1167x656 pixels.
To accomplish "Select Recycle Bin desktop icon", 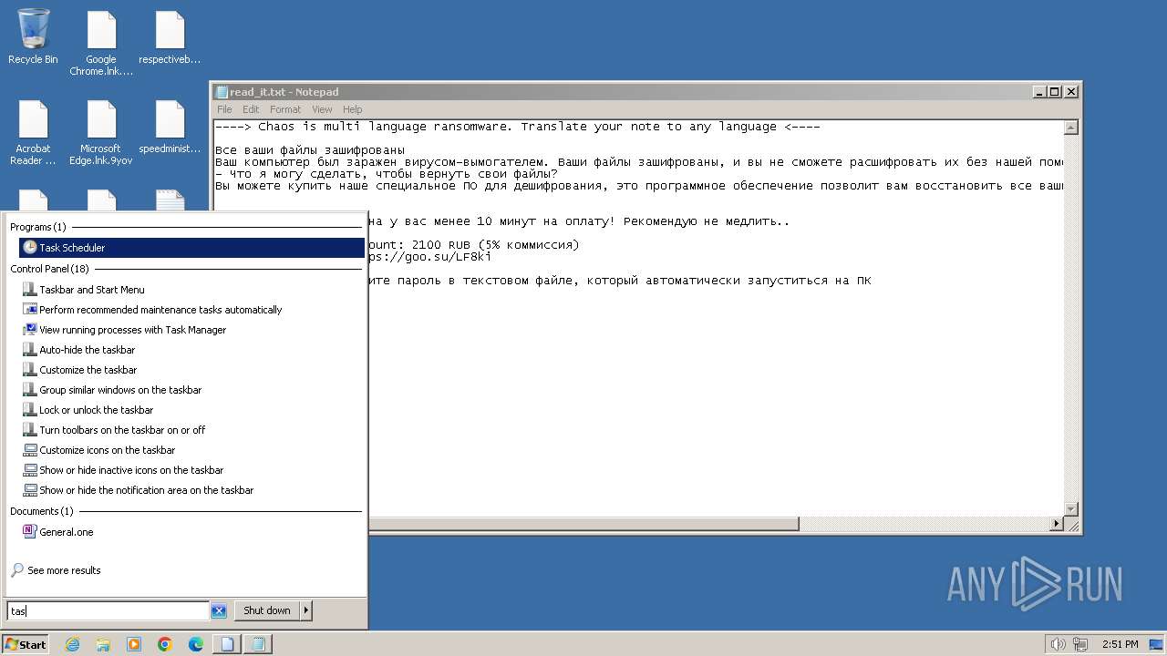I will click(x=33, y=37).
